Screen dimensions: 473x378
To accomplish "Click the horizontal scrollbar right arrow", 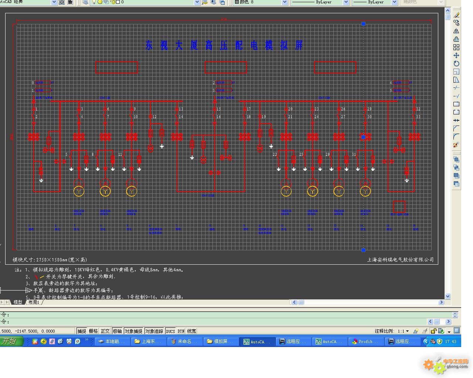I will coord(441,302).
